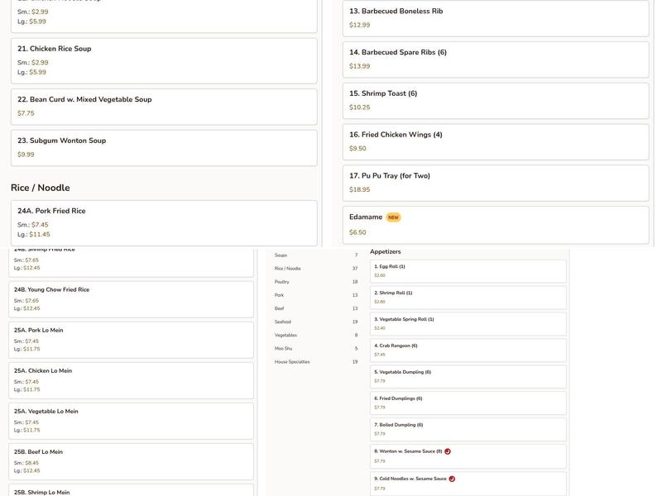Choose 25B. Beef Lo Mein item
The width and height of the screenshot is (662, 496).
click(131, 461)
